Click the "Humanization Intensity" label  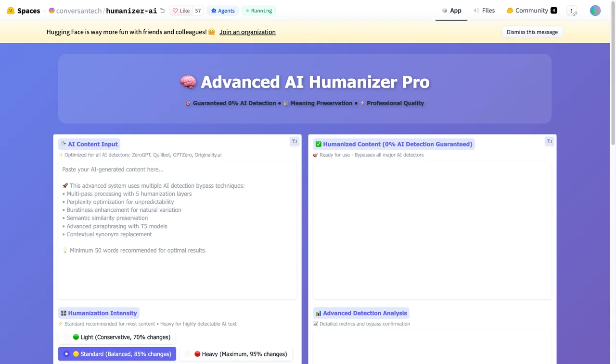click(x=99, y=313)
